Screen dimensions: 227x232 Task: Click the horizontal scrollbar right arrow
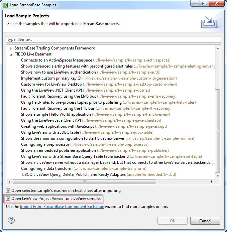(212, 182)
